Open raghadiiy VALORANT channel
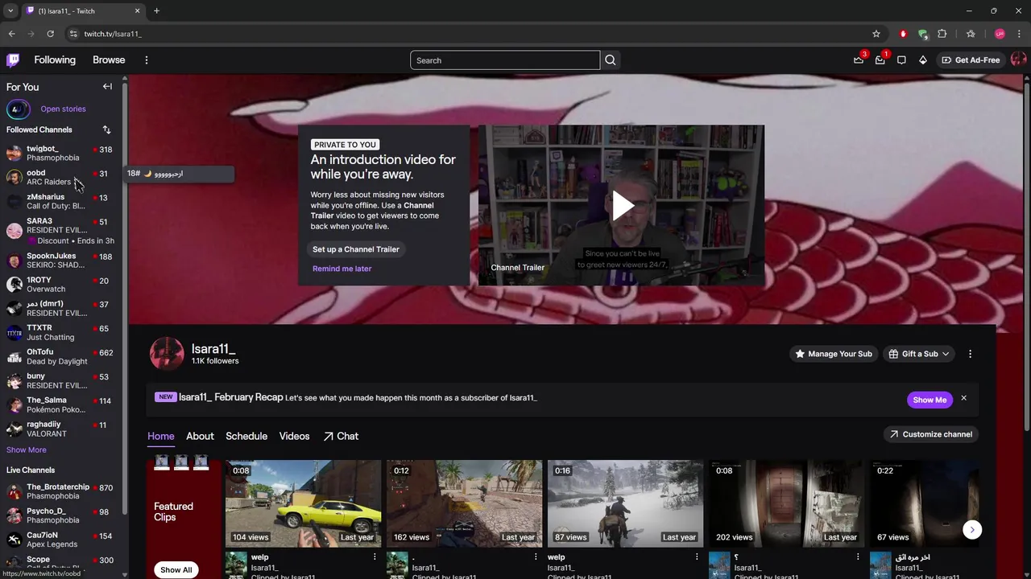The height and width of the screenshot is (579, 1031). coord(60,429)
